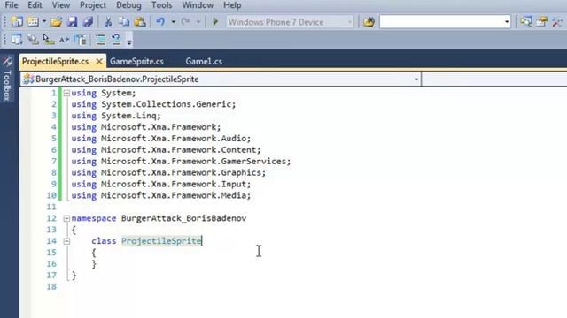Collapse the using directives region at line 1
Viewport: 567px width, 318px height.
(66, 93)
